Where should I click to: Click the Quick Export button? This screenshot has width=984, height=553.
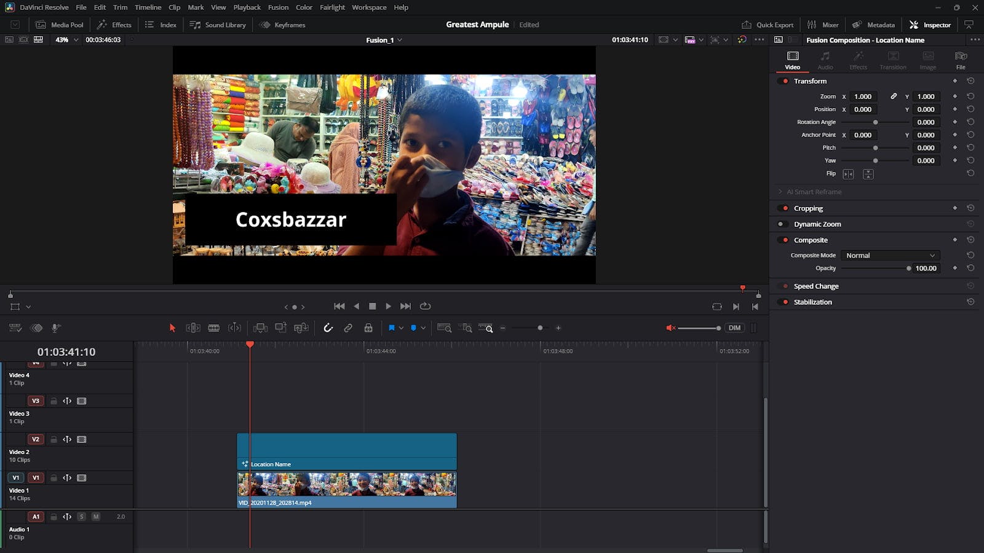tap(768, 25)
